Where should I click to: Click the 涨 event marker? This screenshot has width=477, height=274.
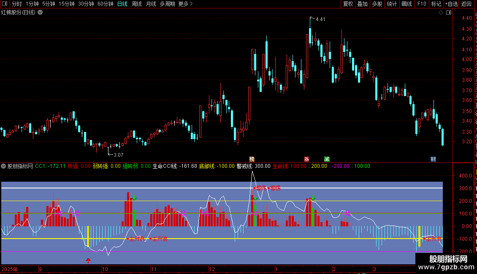pyautogui.click(x=306, y=159)
